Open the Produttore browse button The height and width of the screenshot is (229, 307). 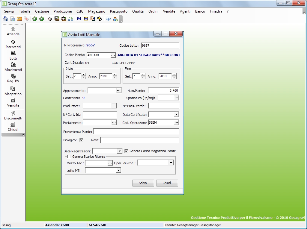pyautogui.click(x=114, y=106)
